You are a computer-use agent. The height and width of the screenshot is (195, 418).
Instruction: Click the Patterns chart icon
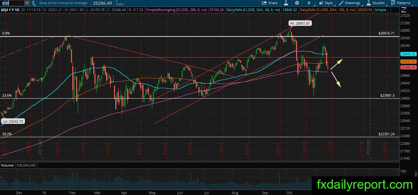pyautogui.click(x=393, y=3)
